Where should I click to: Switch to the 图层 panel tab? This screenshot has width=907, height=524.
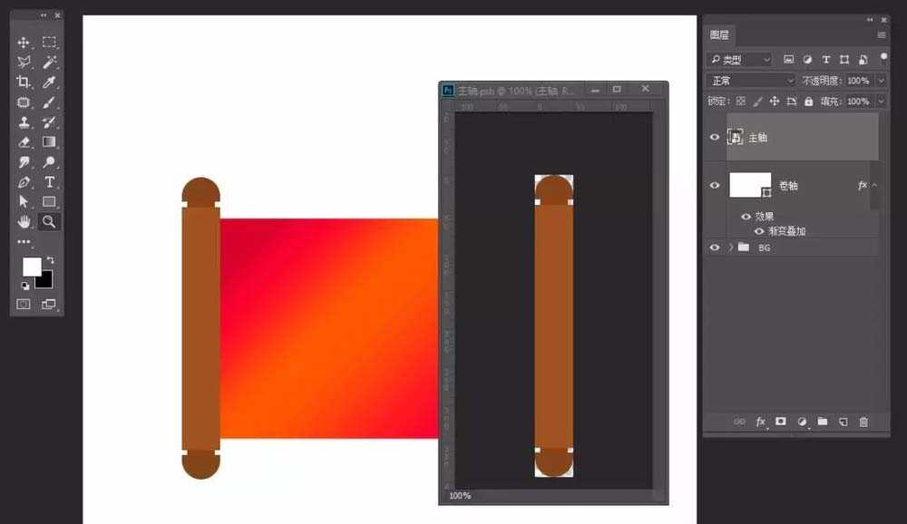coord(719,34)
